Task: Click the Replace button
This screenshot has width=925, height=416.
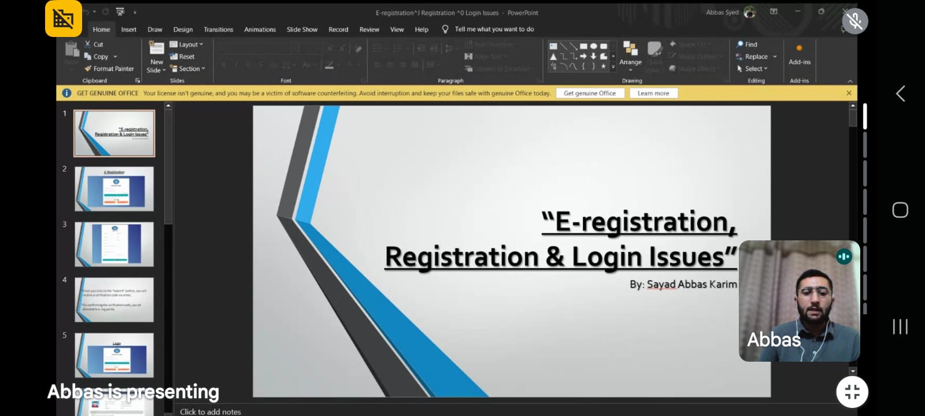Action: (752, 57)
